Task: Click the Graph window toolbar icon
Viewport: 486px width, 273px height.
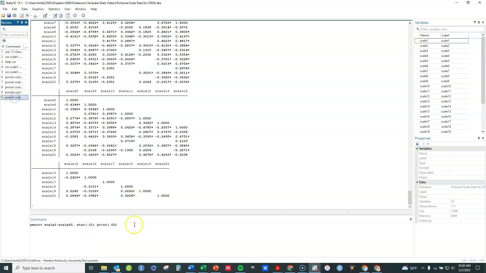Action: point(35,16)
